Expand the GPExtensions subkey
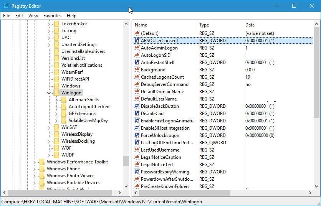321x206 pixels. point(56,114)
